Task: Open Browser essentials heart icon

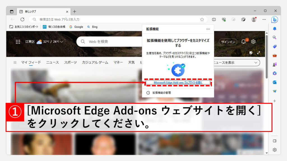Action: 224,20
